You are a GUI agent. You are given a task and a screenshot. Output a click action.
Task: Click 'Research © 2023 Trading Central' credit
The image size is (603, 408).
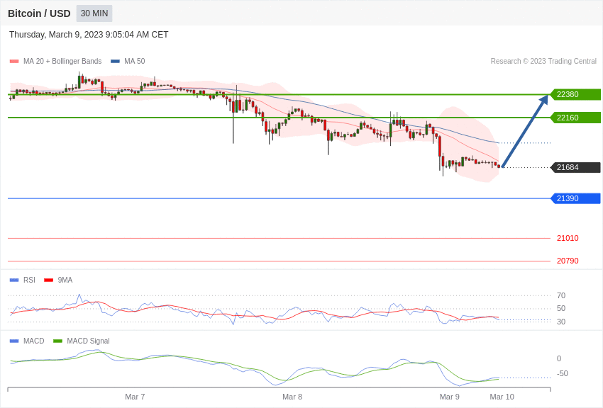click(543, 61)
